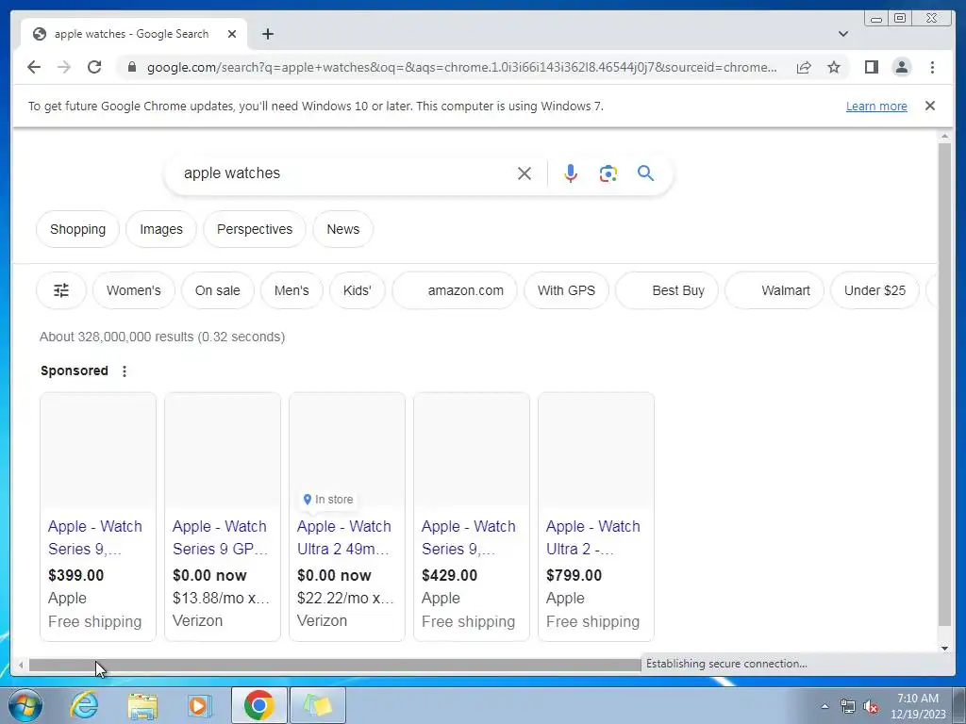Click the horizontal scrollbar left arrow
Image resolution: width=966 pixels, height=724 pixels.
(x=21, y=665)
